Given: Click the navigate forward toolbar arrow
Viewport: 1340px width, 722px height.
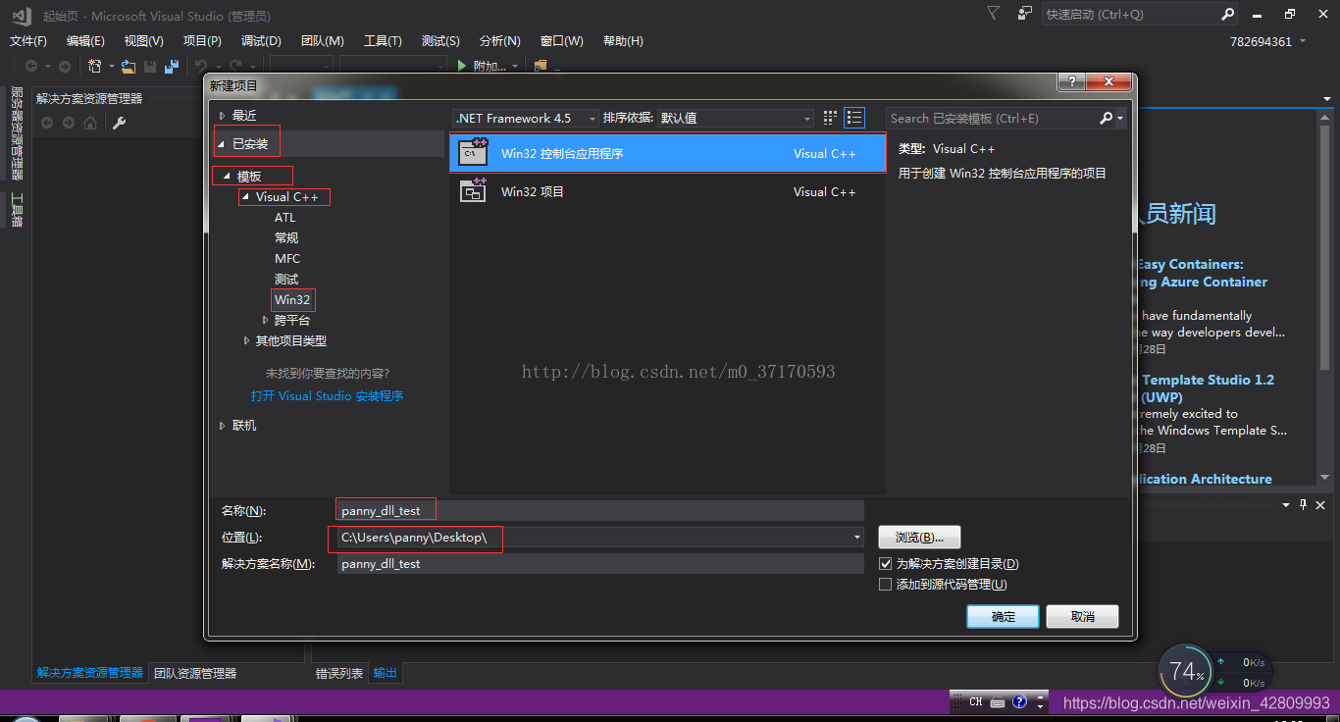Looking at the screenshot, I should coord(65,66).
